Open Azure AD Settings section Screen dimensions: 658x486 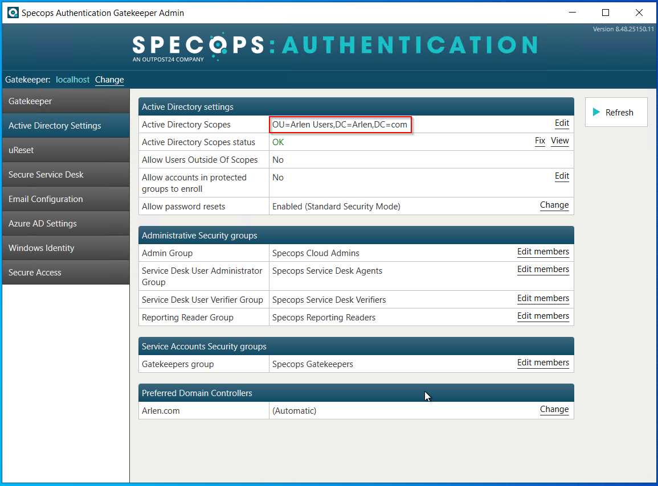pos(66,224)
